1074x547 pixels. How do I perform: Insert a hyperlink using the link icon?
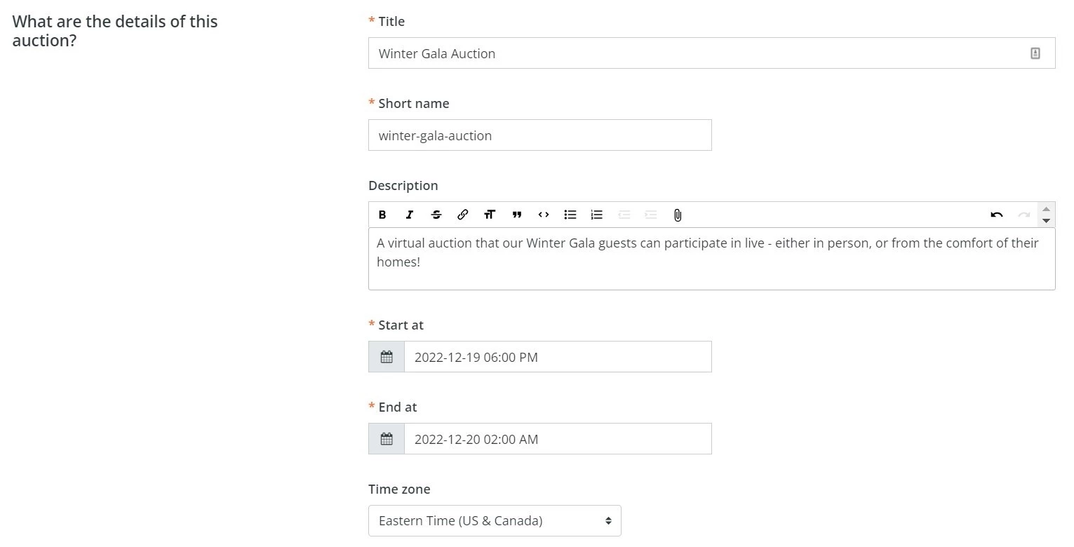[463, 215]
